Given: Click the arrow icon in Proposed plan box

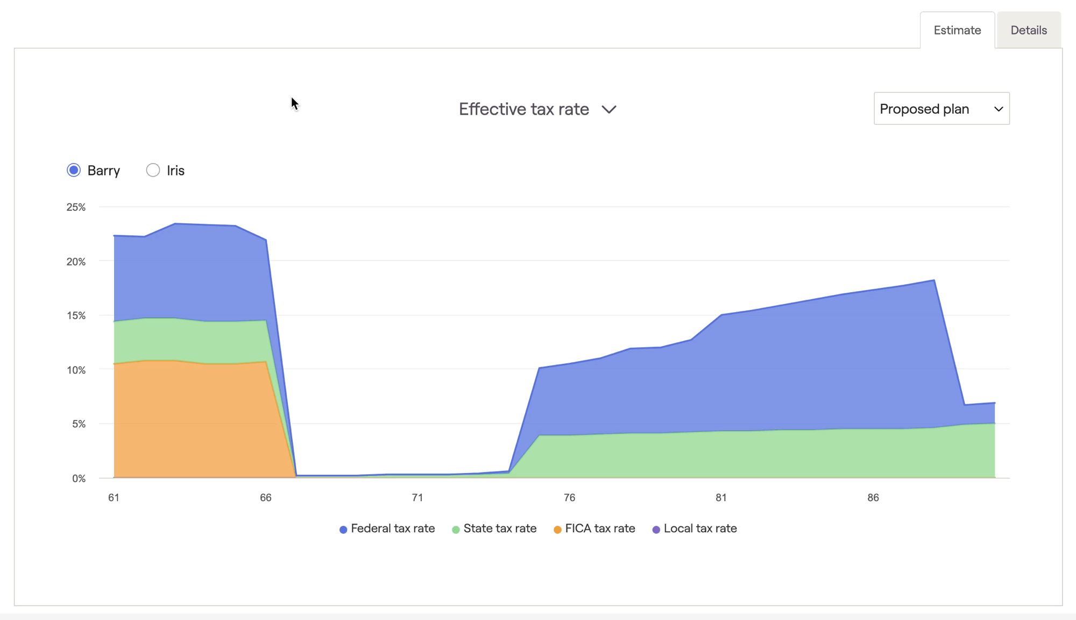Looking at the screenshot, I should 998,109.
